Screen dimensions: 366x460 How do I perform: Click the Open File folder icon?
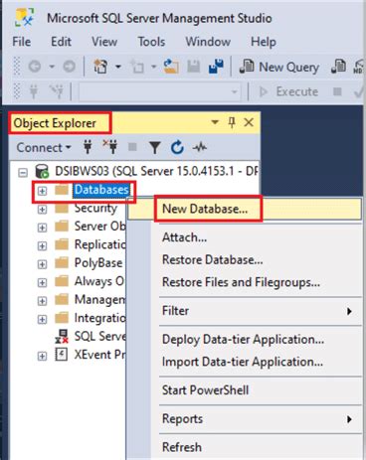pos(171,67)
